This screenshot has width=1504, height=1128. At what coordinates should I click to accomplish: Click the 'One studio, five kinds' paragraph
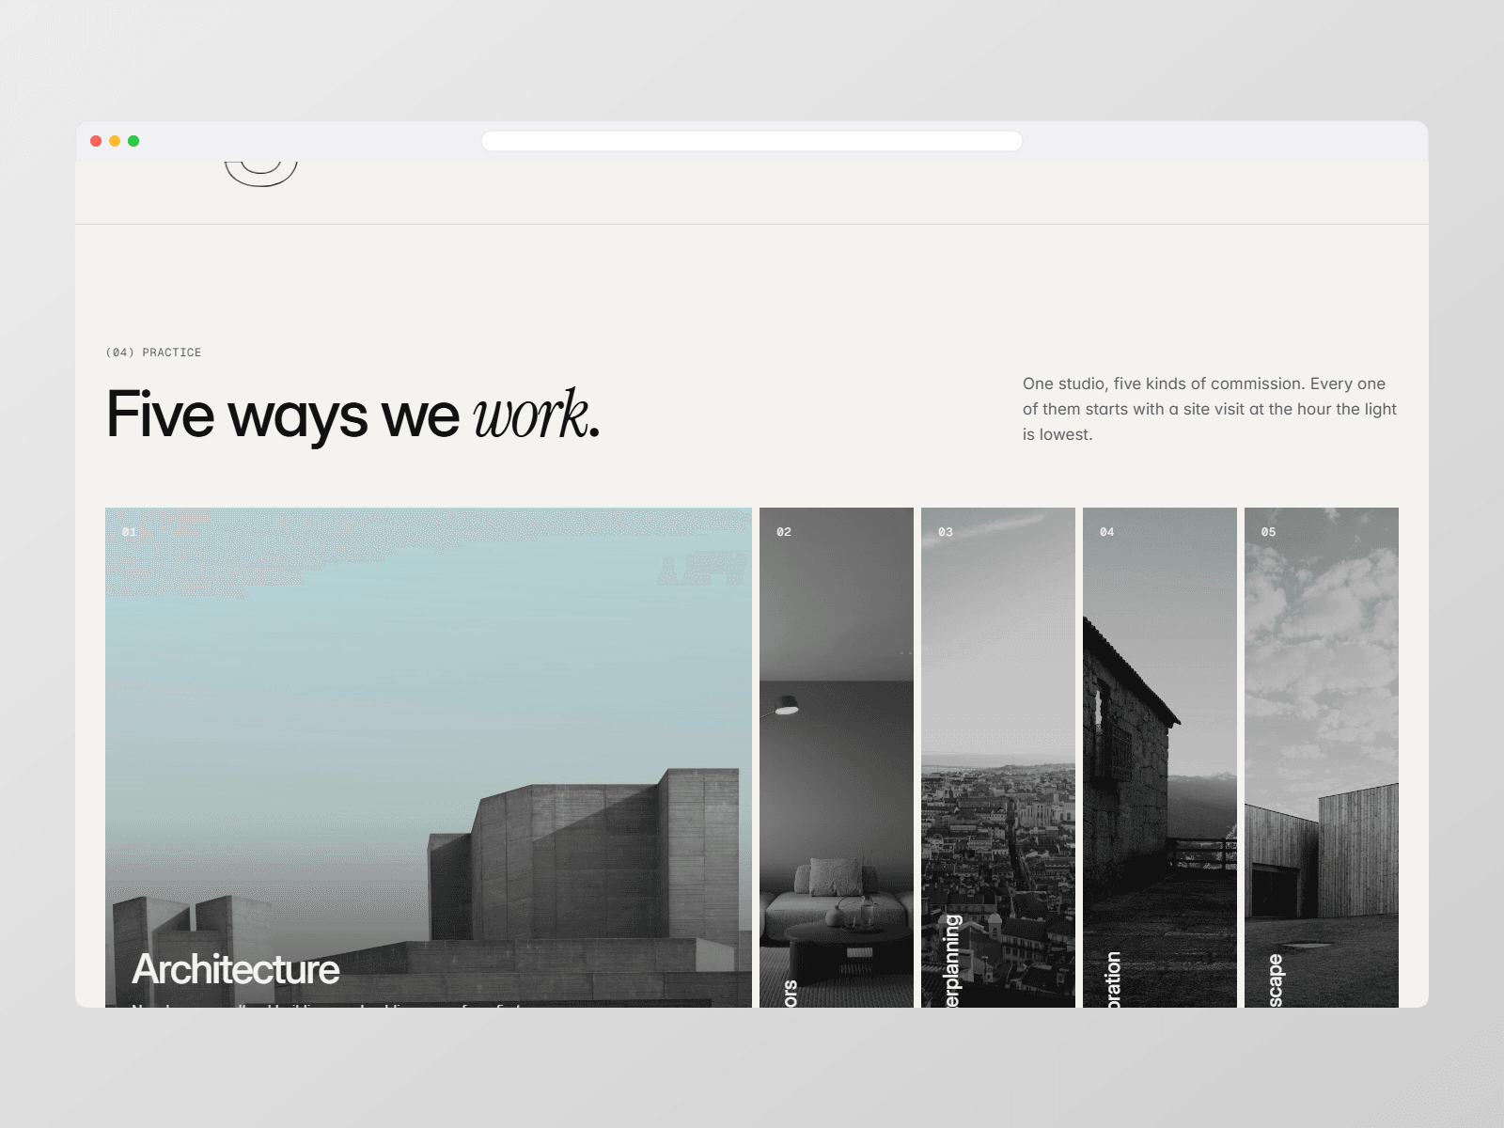[x=1210, y=409]
